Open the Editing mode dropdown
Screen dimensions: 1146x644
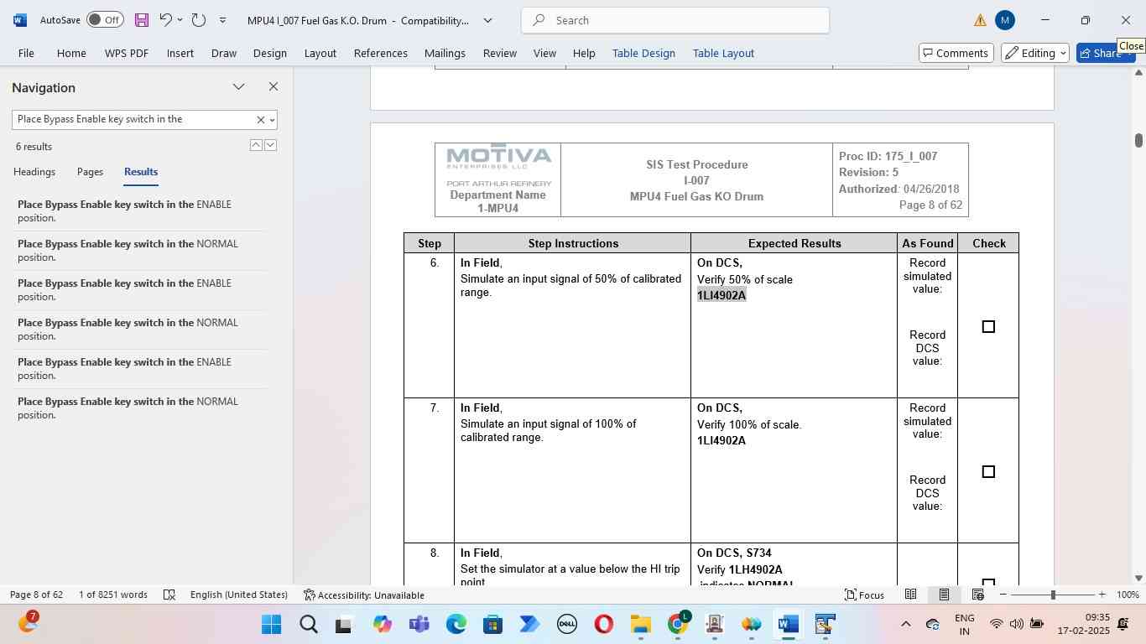tap(1035, 53)
